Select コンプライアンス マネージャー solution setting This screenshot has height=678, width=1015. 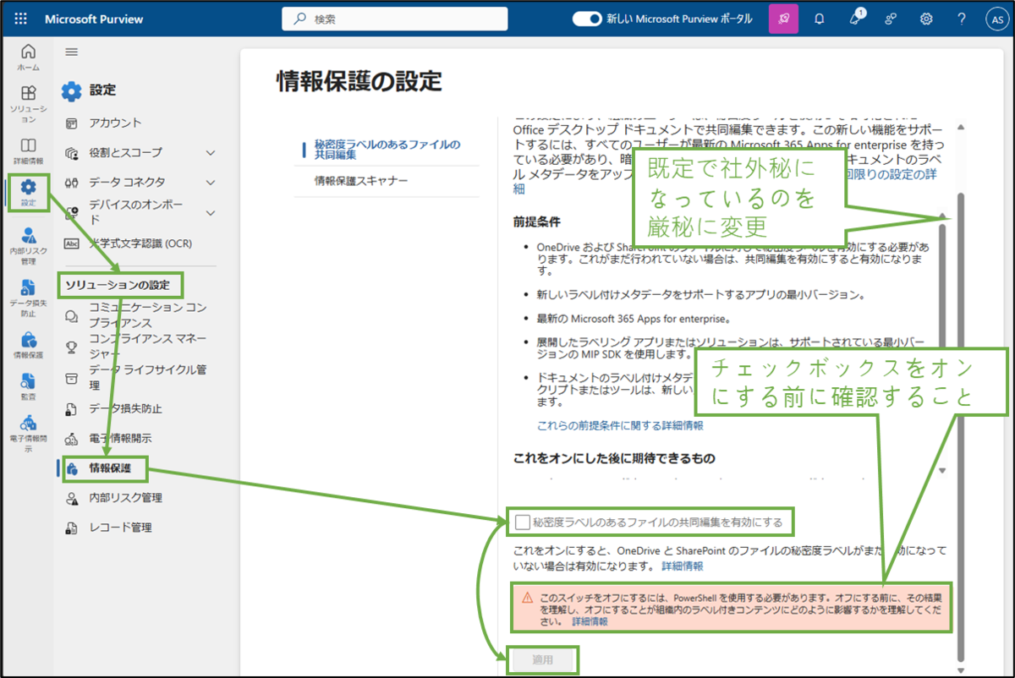(148, 346)
